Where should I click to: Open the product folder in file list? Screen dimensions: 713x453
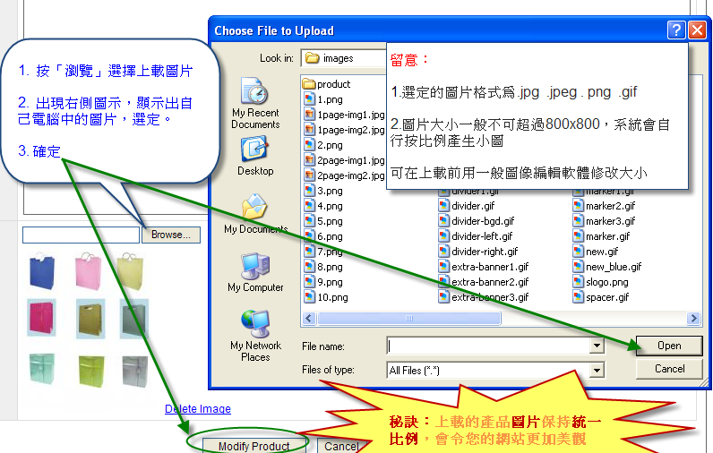[x=332, y=84]
